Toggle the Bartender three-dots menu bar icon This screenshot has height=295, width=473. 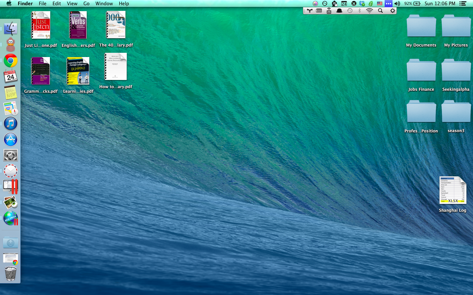[388, 4]
